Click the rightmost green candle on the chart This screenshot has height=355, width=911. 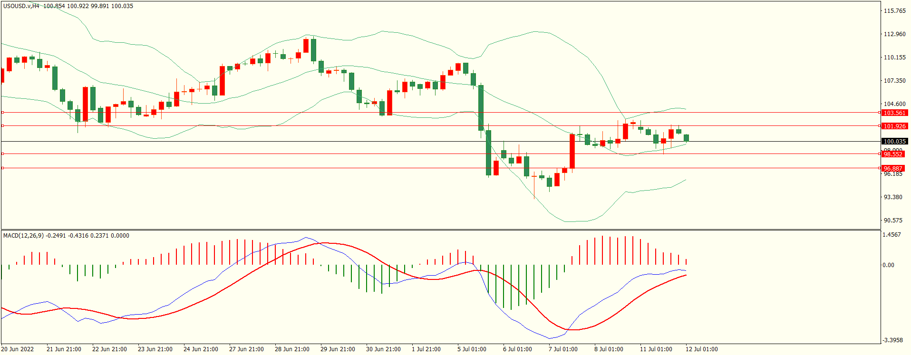(x=686, y=138)
